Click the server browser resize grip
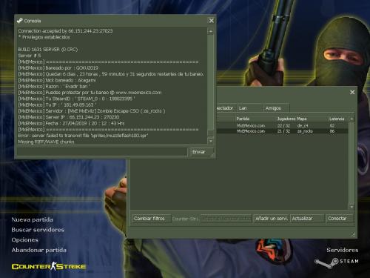The width and height of the screenshot is (370, 278). (354, 235)
